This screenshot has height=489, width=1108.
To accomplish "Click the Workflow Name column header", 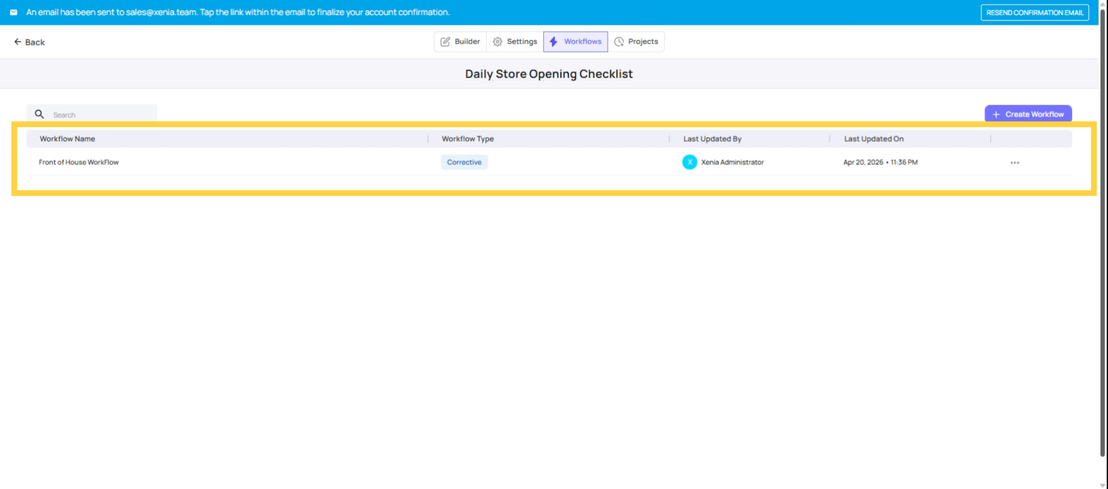I will [68, 139].
